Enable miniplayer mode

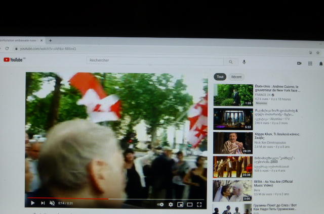[180, 204]
